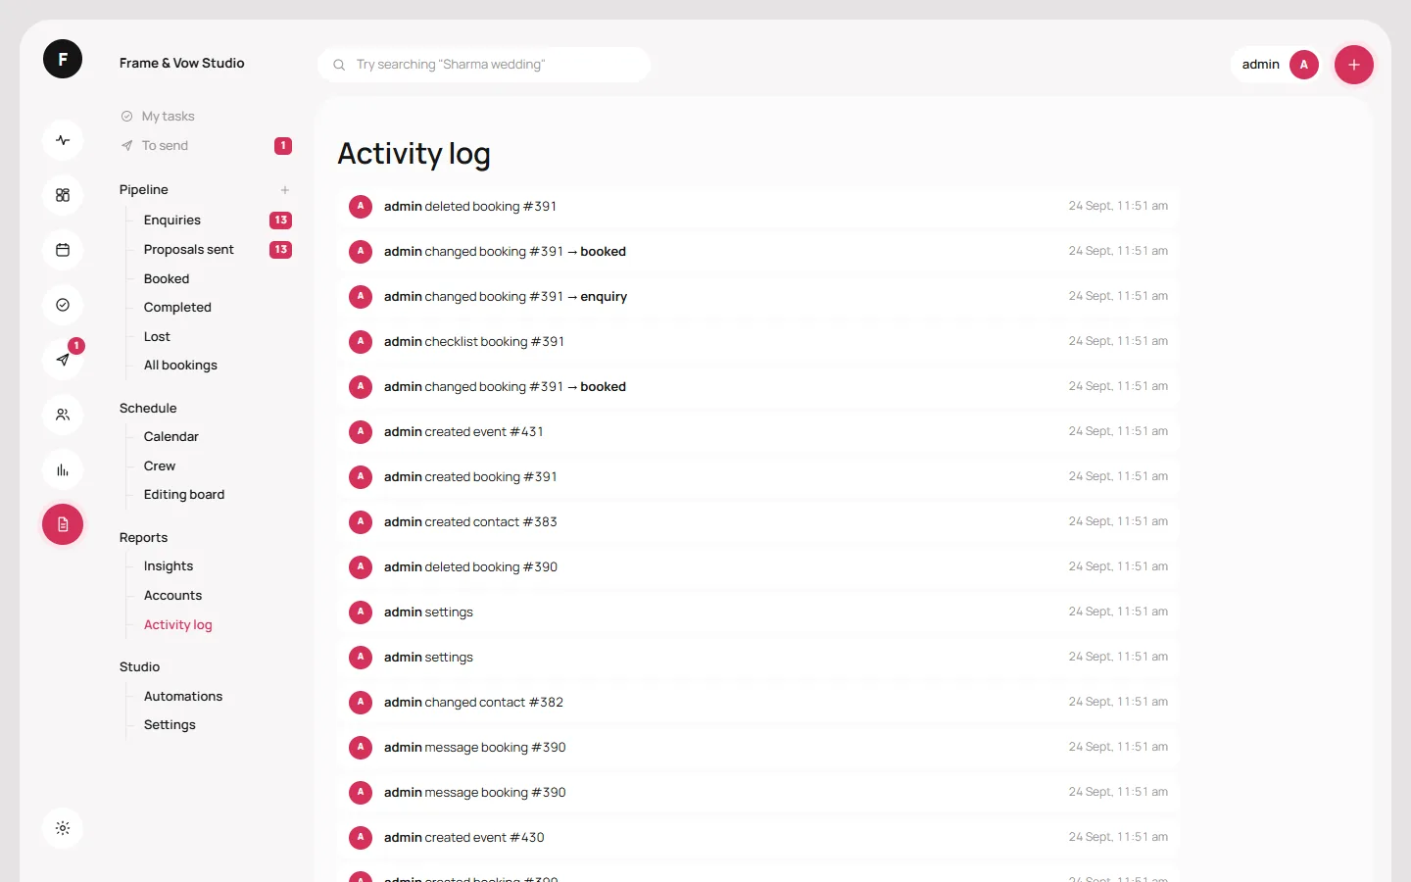
Task: Click log entry 'admin created contact #383'
Action: point(758,521)
